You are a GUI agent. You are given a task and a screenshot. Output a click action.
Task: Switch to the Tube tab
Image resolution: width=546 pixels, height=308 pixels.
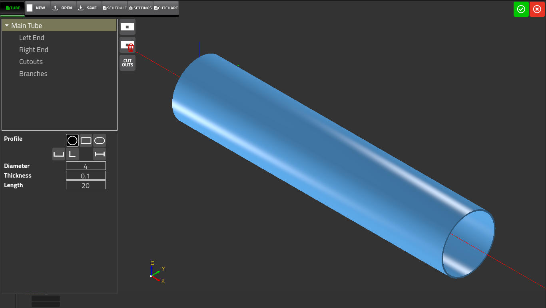pos(13,8)
